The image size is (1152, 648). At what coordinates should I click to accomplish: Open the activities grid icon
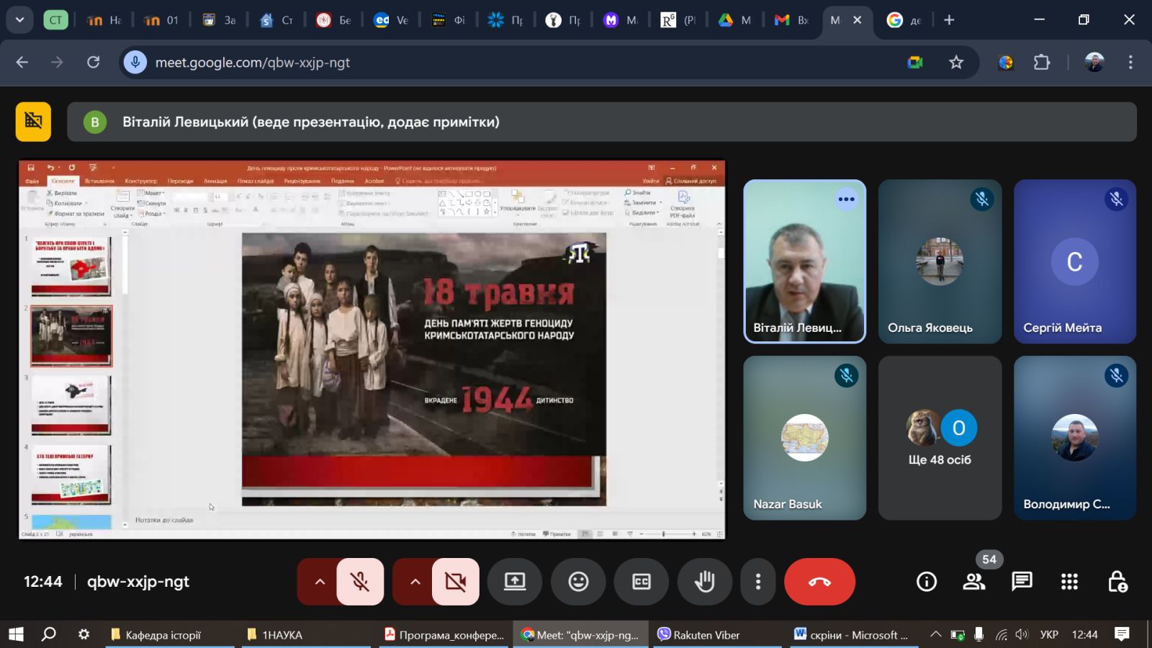click(1069, 582)
